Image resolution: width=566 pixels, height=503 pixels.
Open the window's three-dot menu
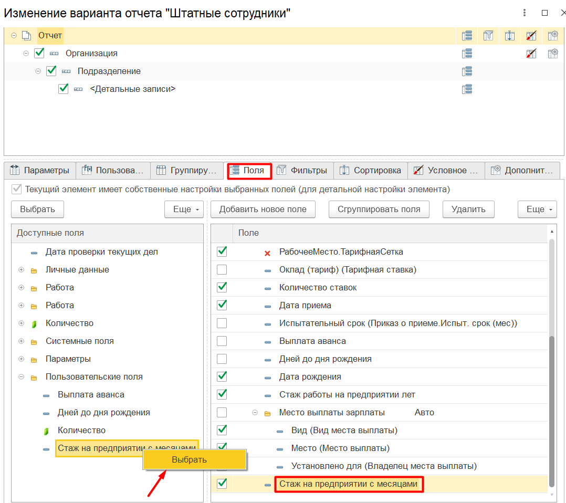(524, 13)
